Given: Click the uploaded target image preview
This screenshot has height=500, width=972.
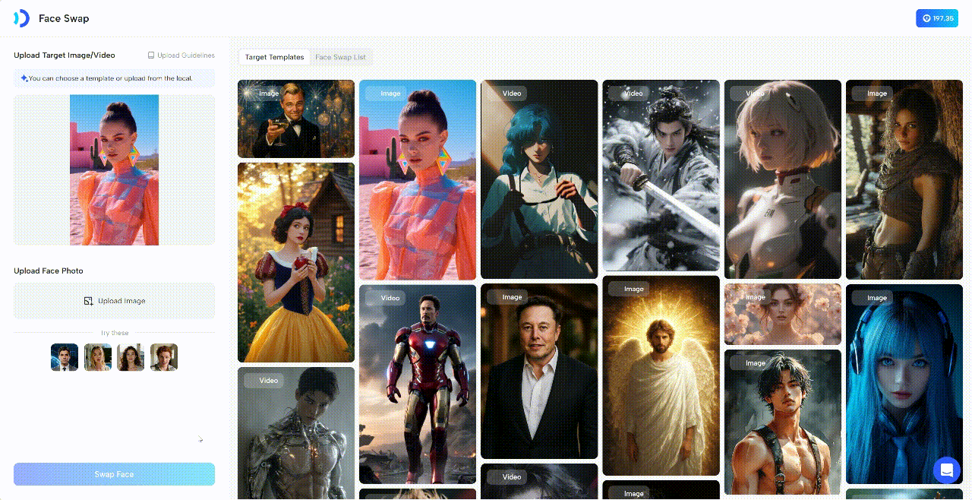Looking at the screenshot, I should (114, 169).
